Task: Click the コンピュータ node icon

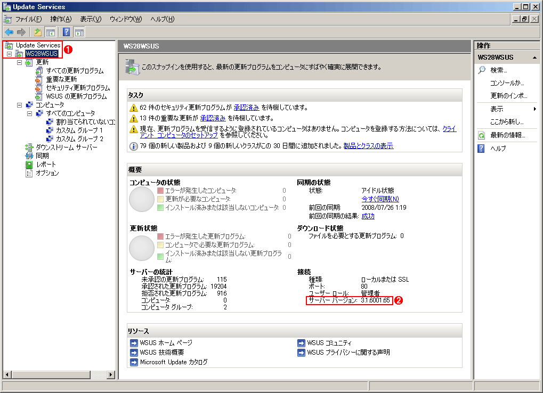Action: (29, 105)
